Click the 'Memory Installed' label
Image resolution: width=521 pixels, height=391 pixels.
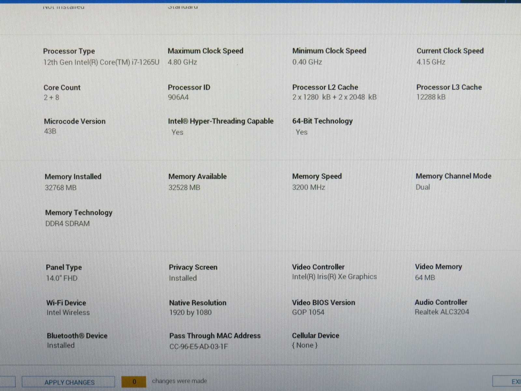point(73,177)
